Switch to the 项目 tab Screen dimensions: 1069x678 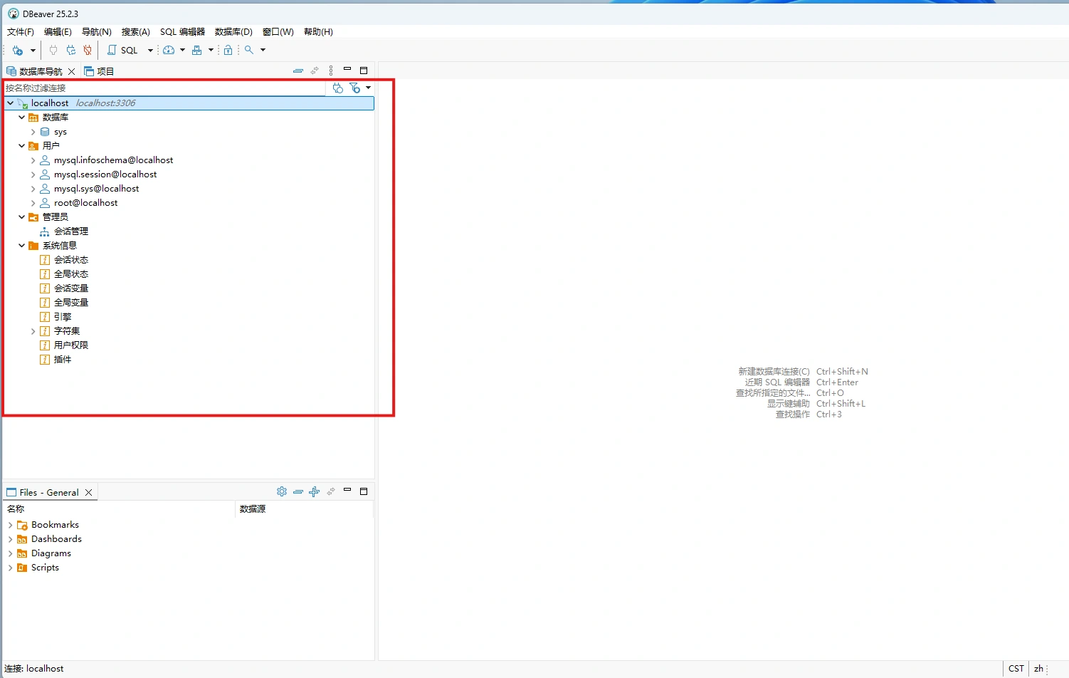(100, 71)
